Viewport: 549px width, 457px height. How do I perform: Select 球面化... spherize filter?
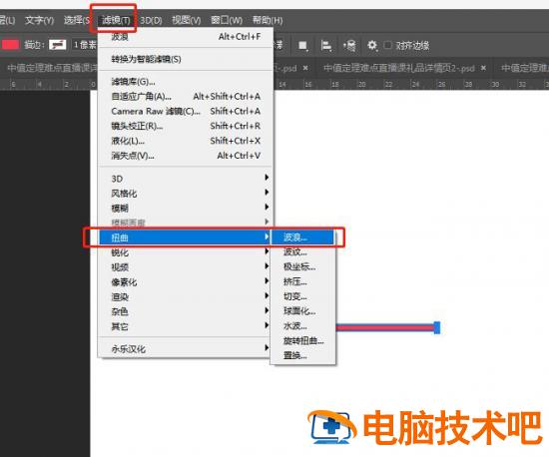pyautogui.click(x=303, y=311)
